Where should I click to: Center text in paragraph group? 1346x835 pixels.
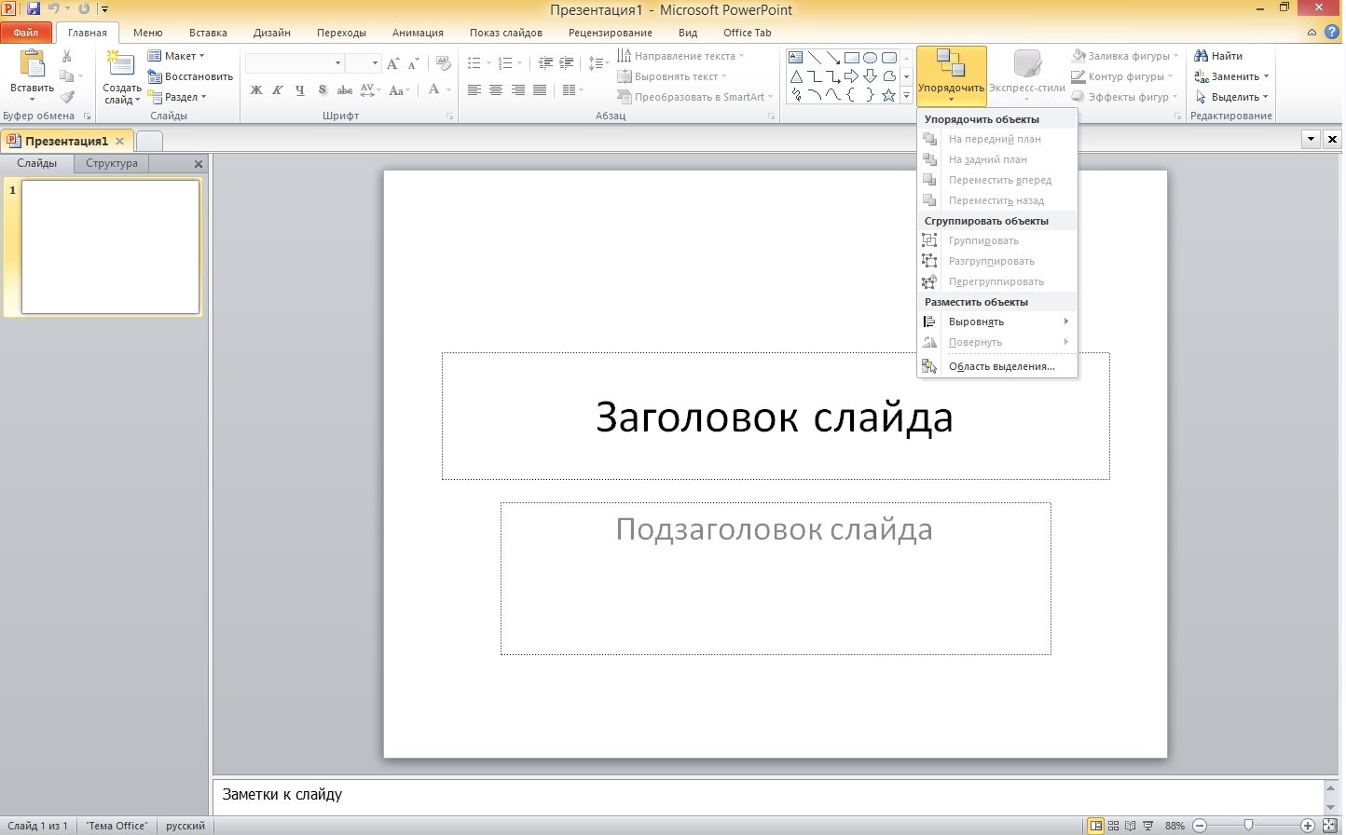496,90
